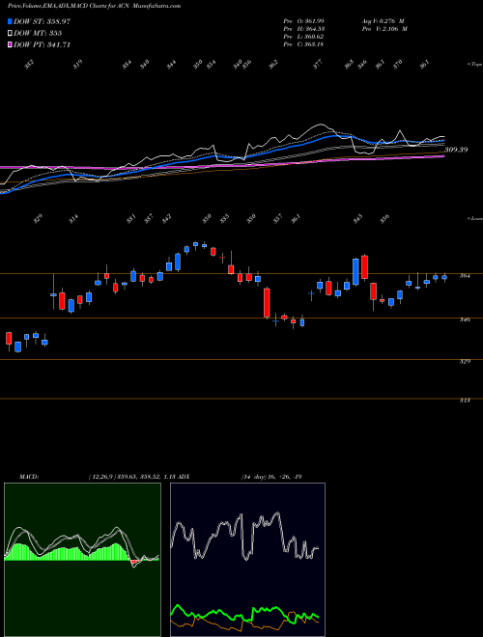Click the 329 price axis label
The image size is (483, 637).
465,361
